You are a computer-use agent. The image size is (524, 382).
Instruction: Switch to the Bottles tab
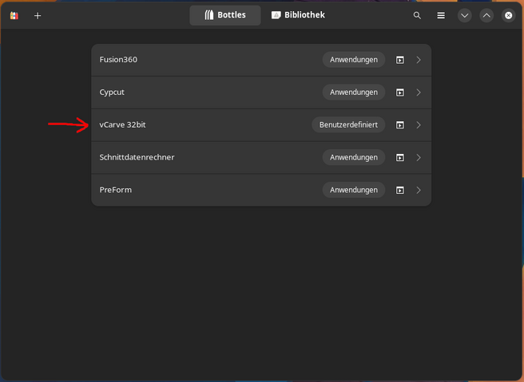pyautogui.click(x=224, y=15)
